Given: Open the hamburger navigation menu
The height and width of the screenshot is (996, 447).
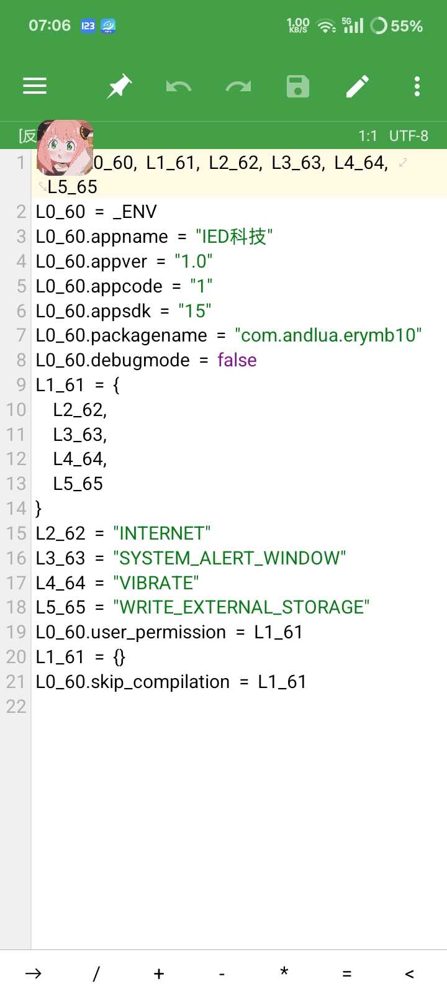Looking at the screenshot, I should tap(35, 86).
